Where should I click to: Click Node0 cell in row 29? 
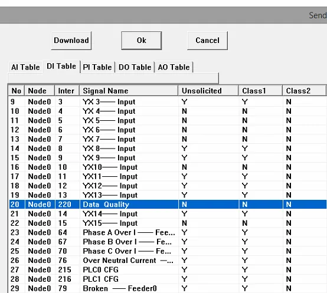coord(40,288)
